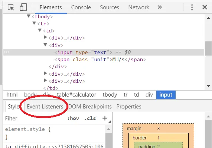Collapse the tbody node
212x148 pixels.
click(x=29, y=16)
